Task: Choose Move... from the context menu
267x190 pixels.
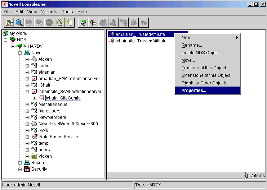Action: 208,60
